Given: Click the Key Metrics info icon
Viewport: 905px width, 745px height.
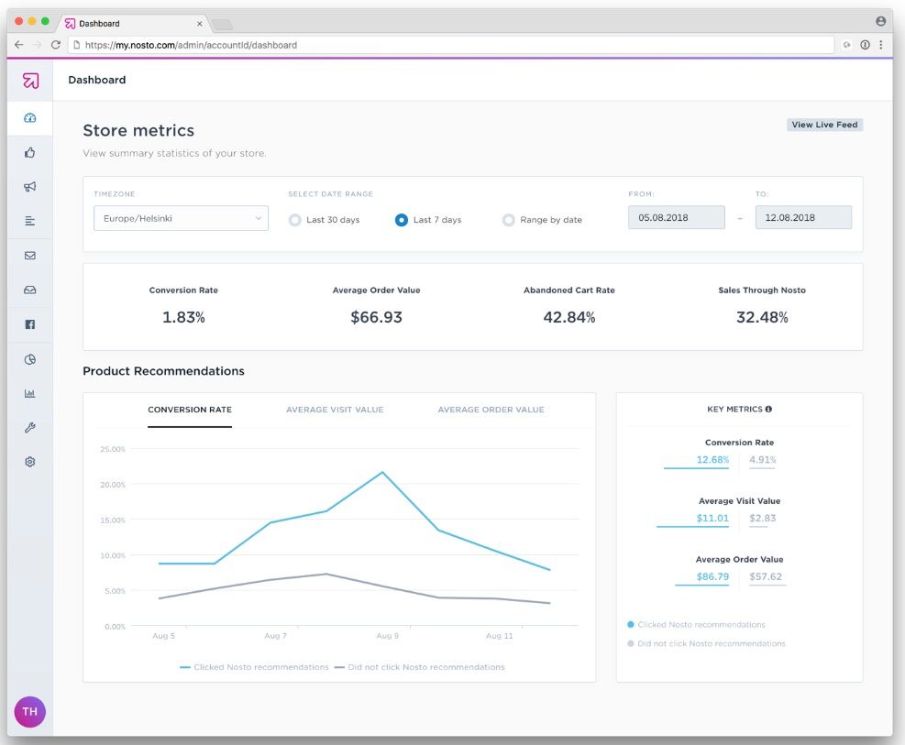Looking at the screenshot, I should (x=768, y=410).
